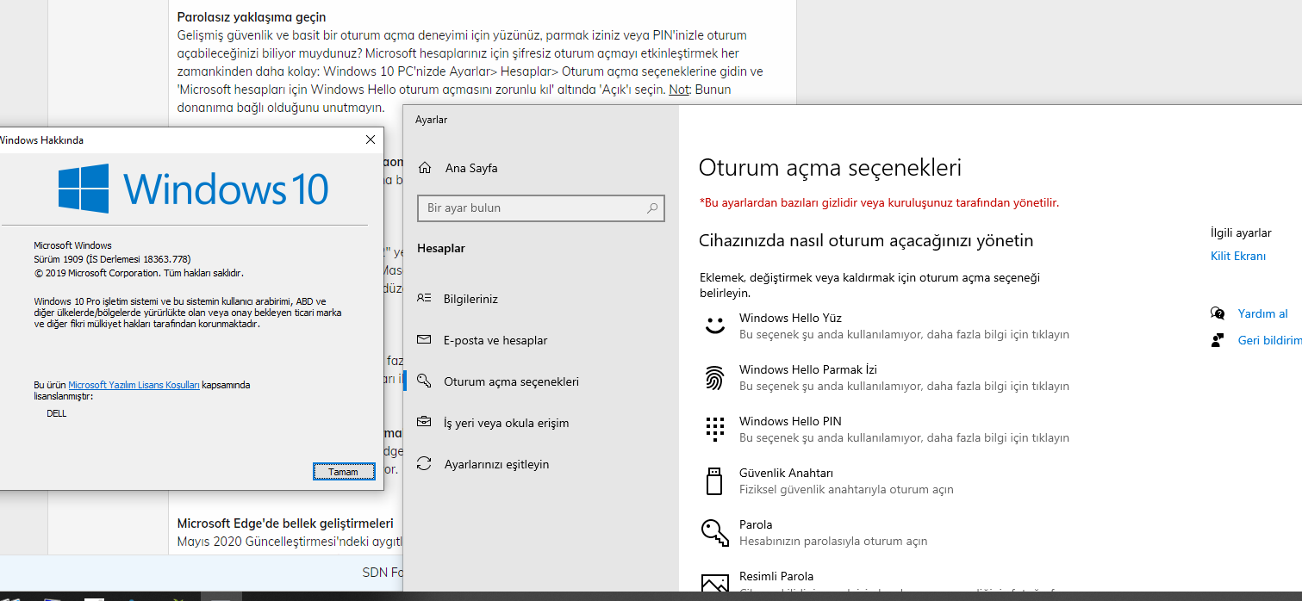Click the İş yeri veya okula erişim briefcase icon
Image resolution: width=1302 pixels, height=601 pixels.
[424, 423]
